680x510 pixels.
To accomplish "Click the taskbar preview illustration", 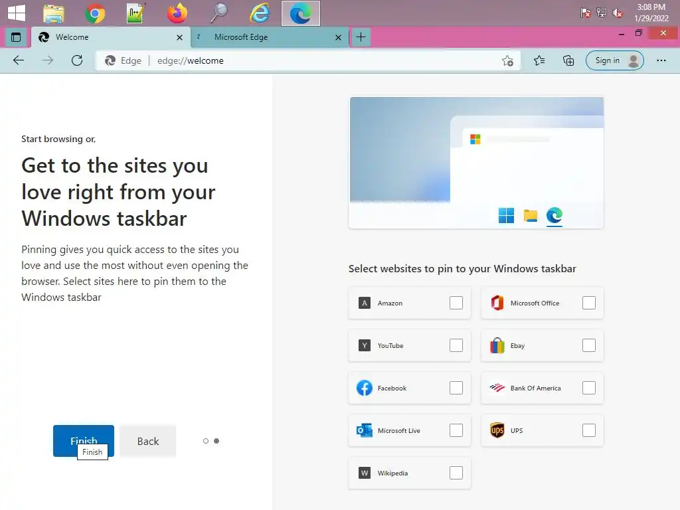I will pyautogui.click(x=476, y=163).
